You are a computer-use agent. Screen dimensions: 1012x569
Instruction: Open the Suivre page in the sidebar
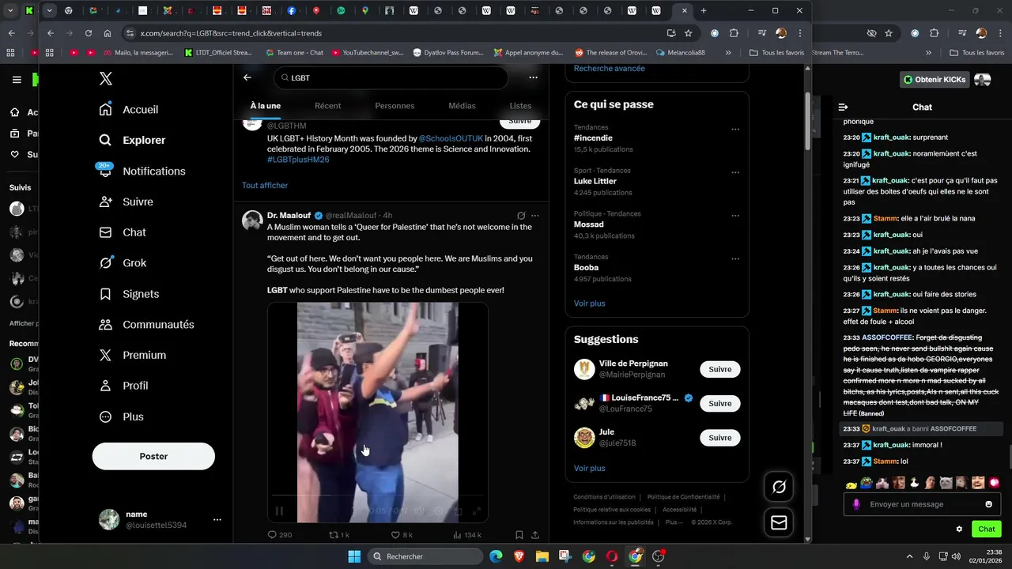pyautogui.click(x=126, y=202)
